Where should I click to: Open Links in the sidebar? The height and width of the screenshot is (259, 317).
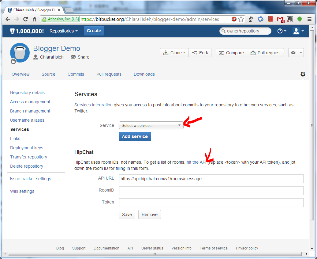[x=15, y=139]
